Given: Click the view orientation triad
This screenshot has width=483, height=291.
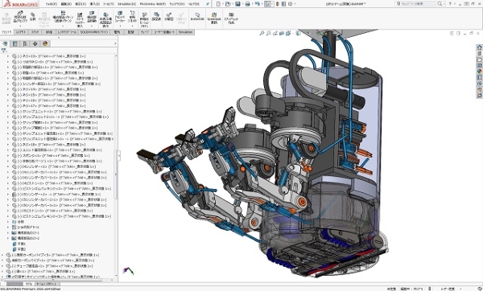Looking at the screenshot, I should point(128,271).
